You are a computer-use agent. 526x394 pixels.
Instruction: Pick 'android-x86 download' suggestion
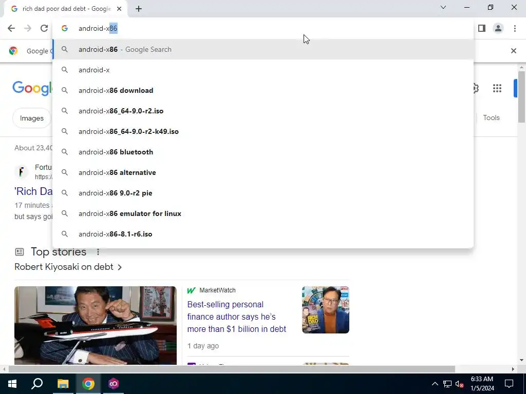[x=263, y=90]
